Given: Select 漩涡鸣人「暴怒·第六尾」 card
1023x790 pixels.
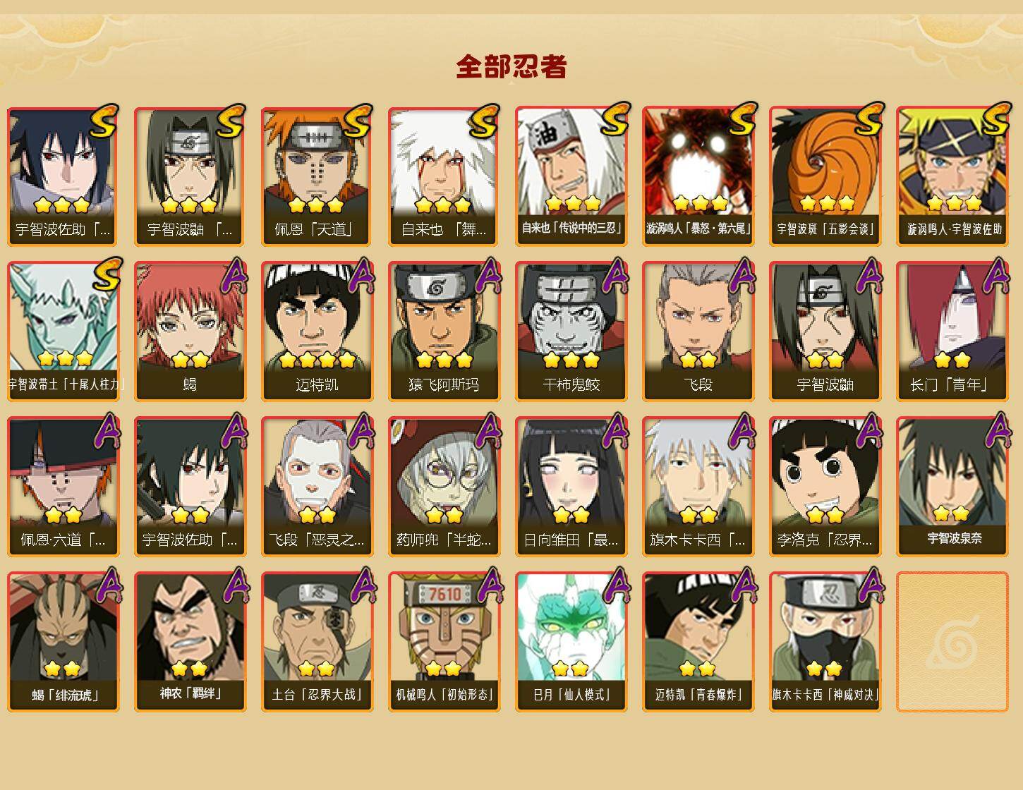Looking at the screenshot, I should click(x=698, y=176).
